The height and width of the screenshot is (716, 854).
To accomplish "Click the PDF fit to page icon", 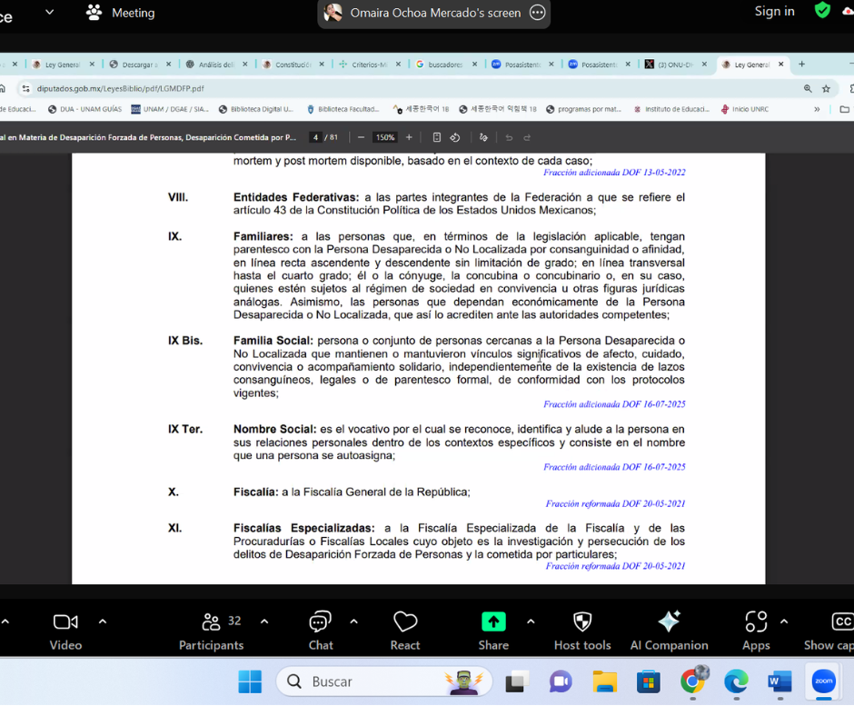I will click(436, 137).
